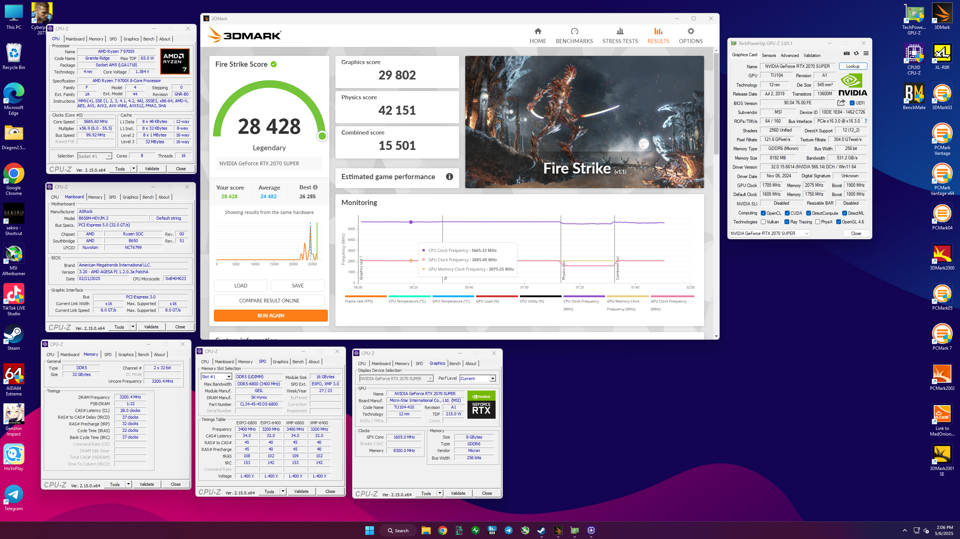This screenshot has width=960, height=539.
Task: Toggle the PhysX checkbox in GPU-Z
Action: pos(817,222)
